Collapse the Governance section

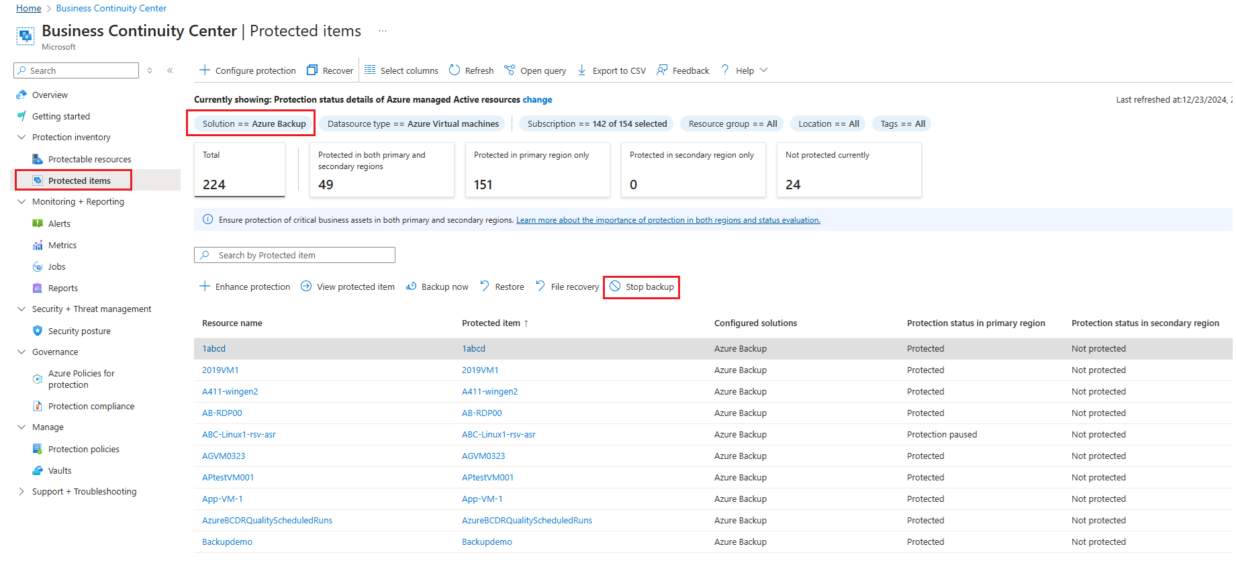(21, 352)
